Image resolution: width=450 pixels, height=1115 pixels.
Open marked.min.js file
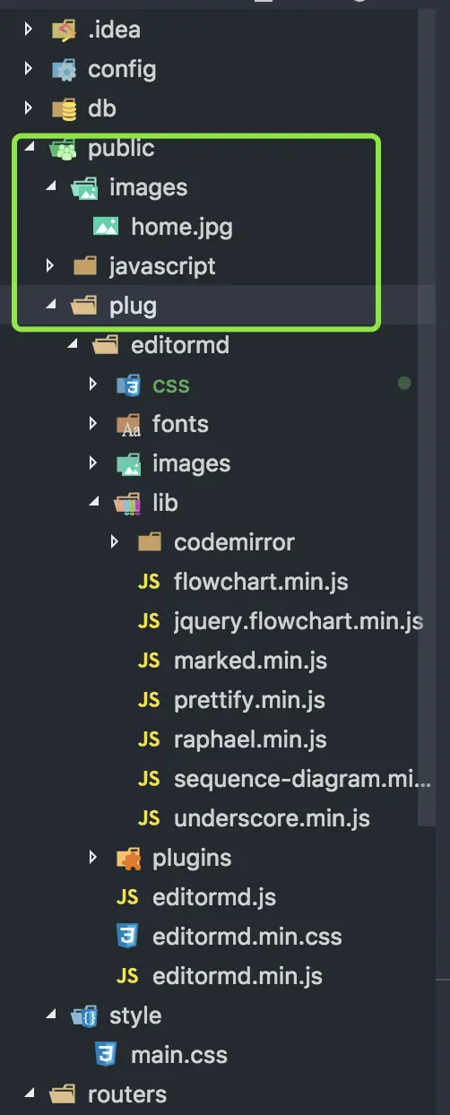click(250, 661)
